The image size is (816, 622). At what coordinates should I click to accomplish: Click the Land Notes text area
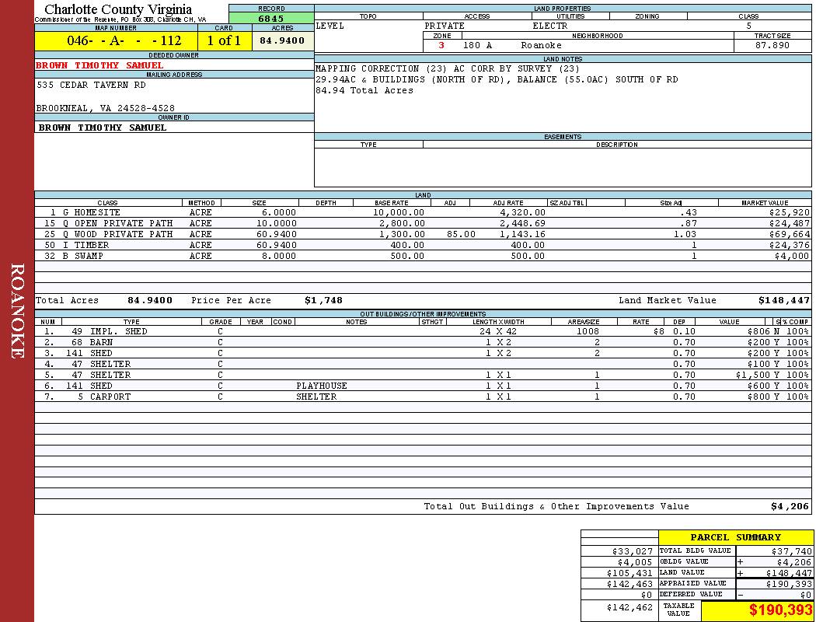click(563, 97)
